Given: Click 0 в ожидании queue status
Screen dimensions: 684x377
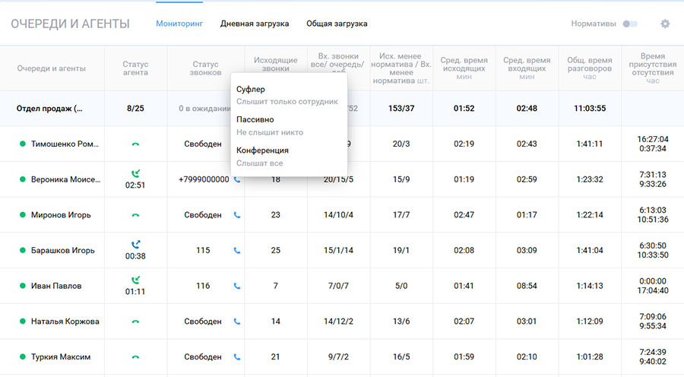Looking at the screenshot, I should (204, 108).
